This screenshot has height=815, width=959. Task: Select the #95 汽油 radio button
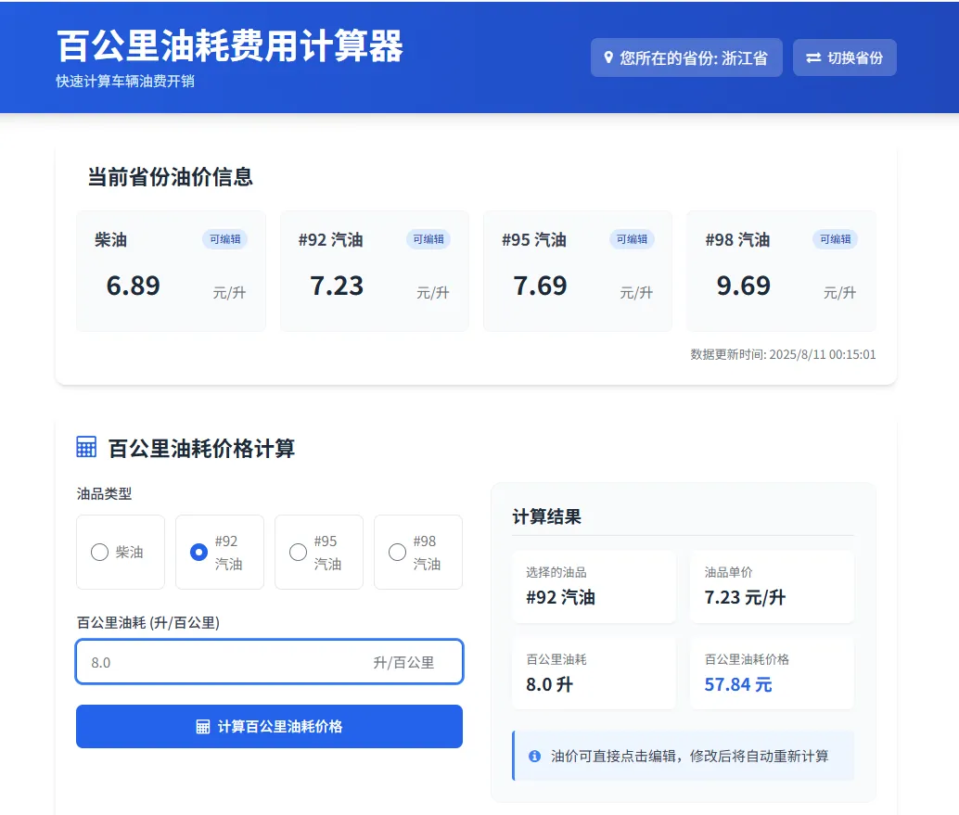(297, 552)
